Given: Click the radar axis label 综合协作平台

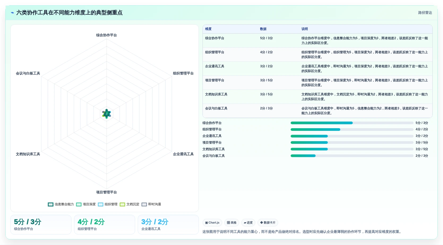Looking at the screenshot, I should click(106, 35).
